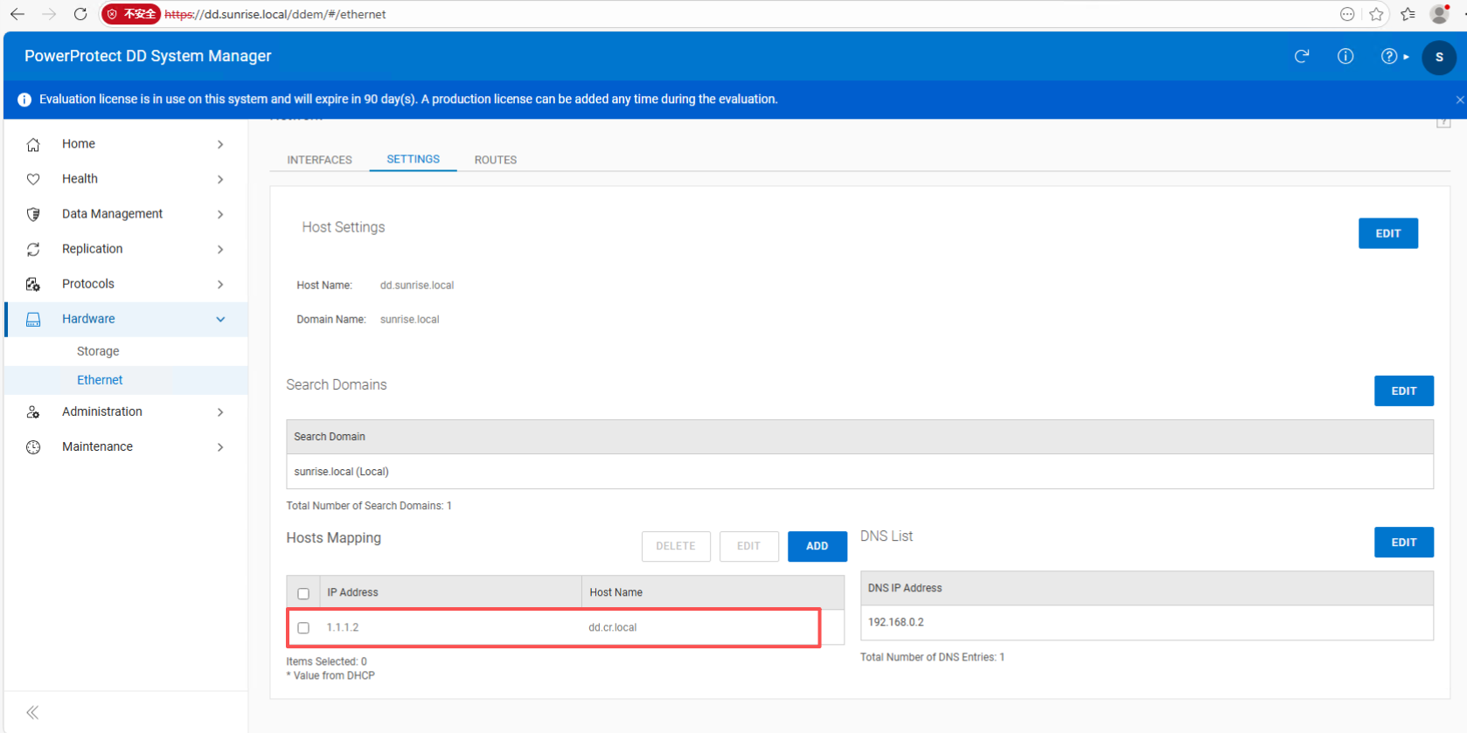Check the 1.1.1.2 host mapping row checkbox
1467x733 pixels.
(x=303, y=627)
